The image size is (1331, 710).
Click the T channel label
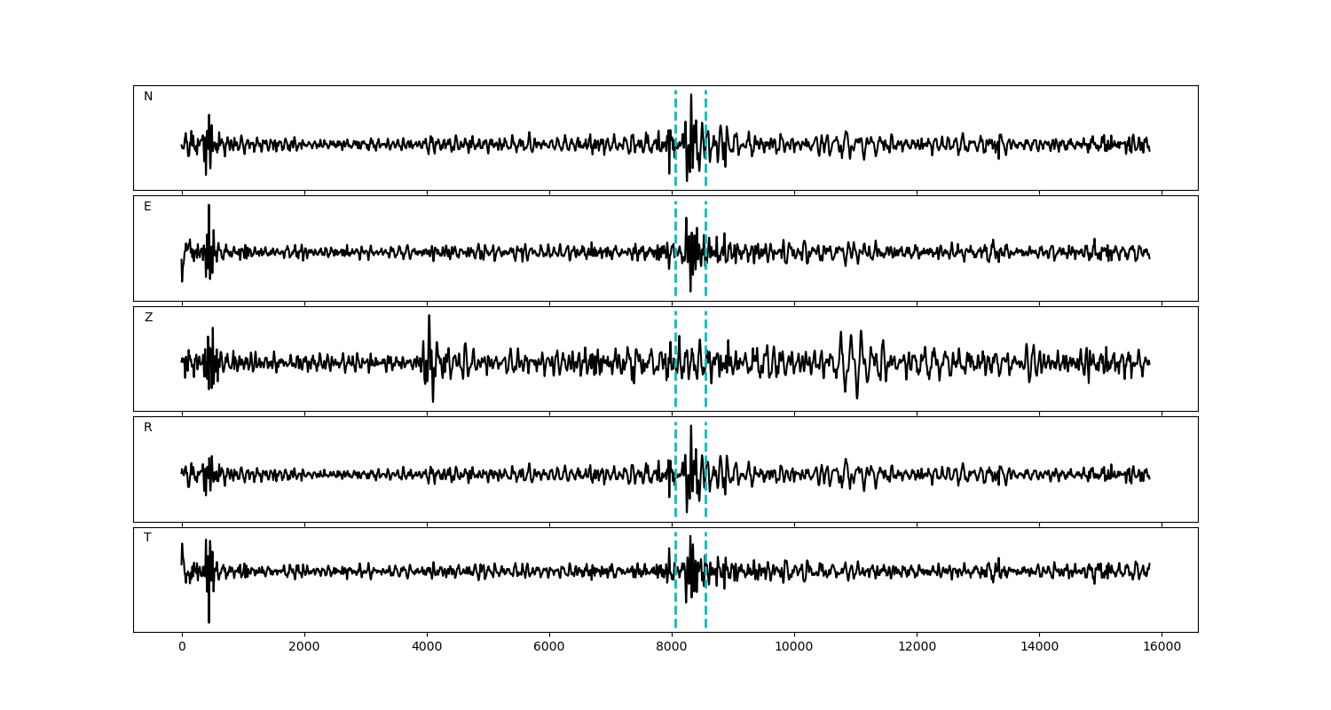click(147, 538)
